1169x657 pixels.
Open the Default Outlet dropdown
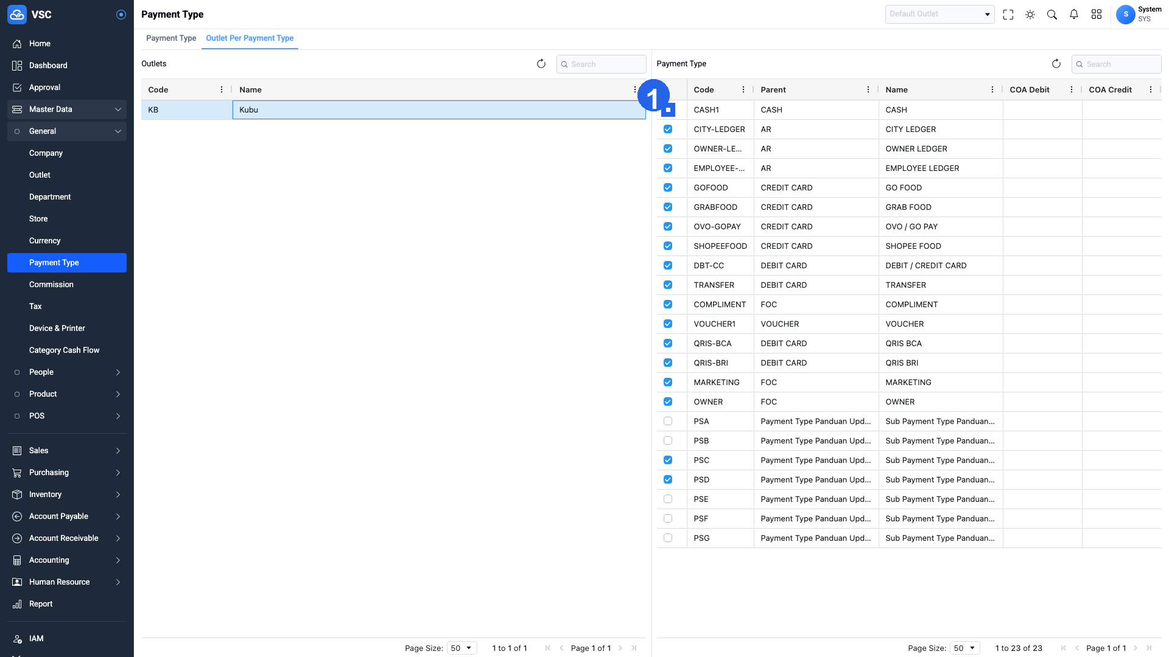(939, 14)
